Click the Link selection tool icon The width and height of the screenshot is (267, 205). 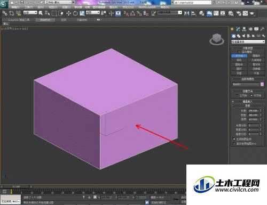[x=5, y=13]
